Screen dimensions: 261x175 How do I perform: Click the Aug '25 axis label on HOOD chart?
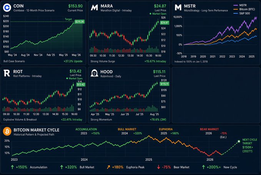tap(155, 114)
